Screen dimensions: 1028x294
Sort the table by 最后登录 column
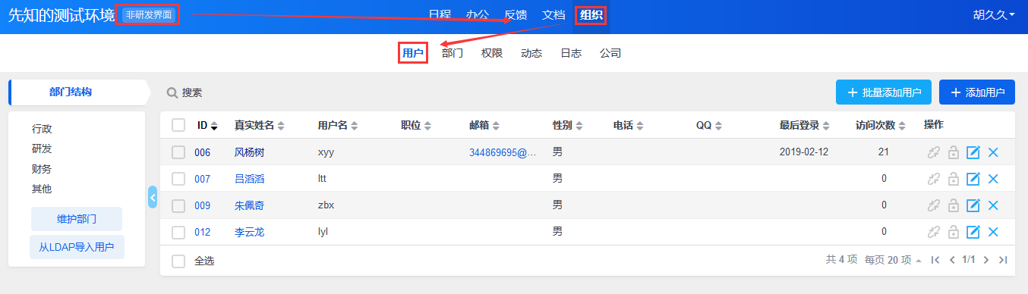[805, 125]
